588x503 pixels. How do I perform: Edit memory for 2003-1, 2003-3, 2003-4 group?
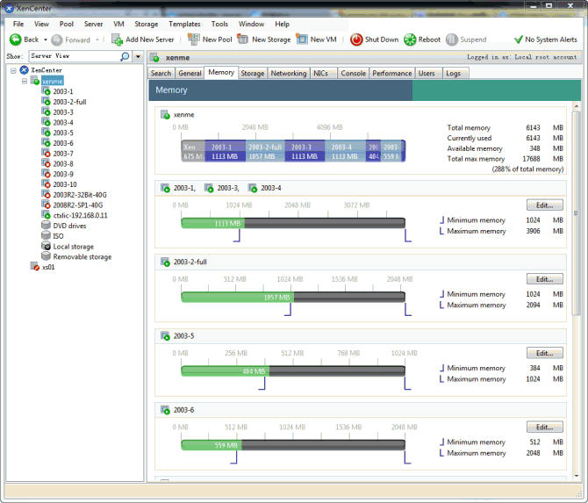pyautogui.click(x=544, y=205)
